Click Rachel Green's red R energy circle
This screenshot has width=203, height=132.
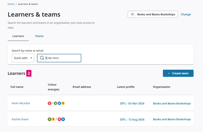(x=59, y=119)
